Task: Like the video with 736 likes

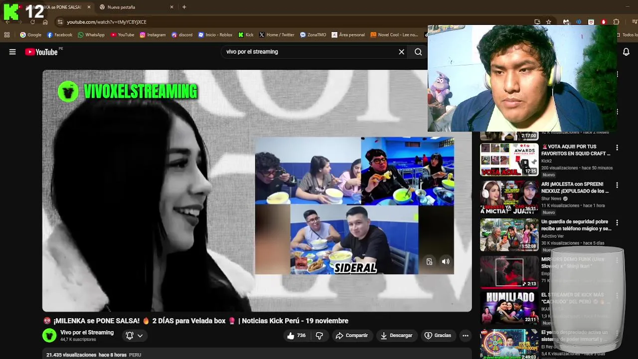Action: [x=296, y=336]
